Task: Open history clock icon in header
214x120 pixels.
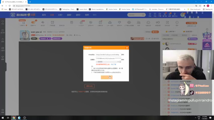Action: tap(150, 15)
